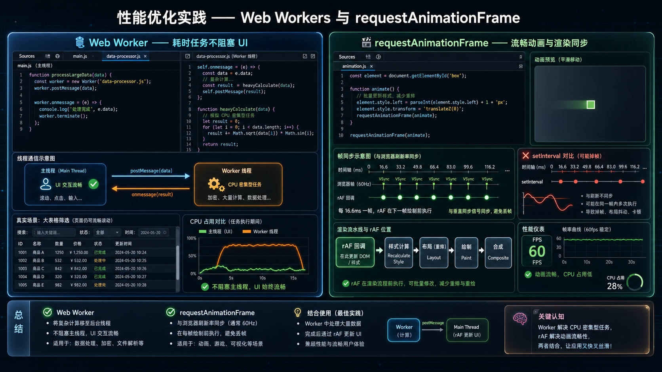Click icon at right end of animation.js tab row

tap(521, 66)
